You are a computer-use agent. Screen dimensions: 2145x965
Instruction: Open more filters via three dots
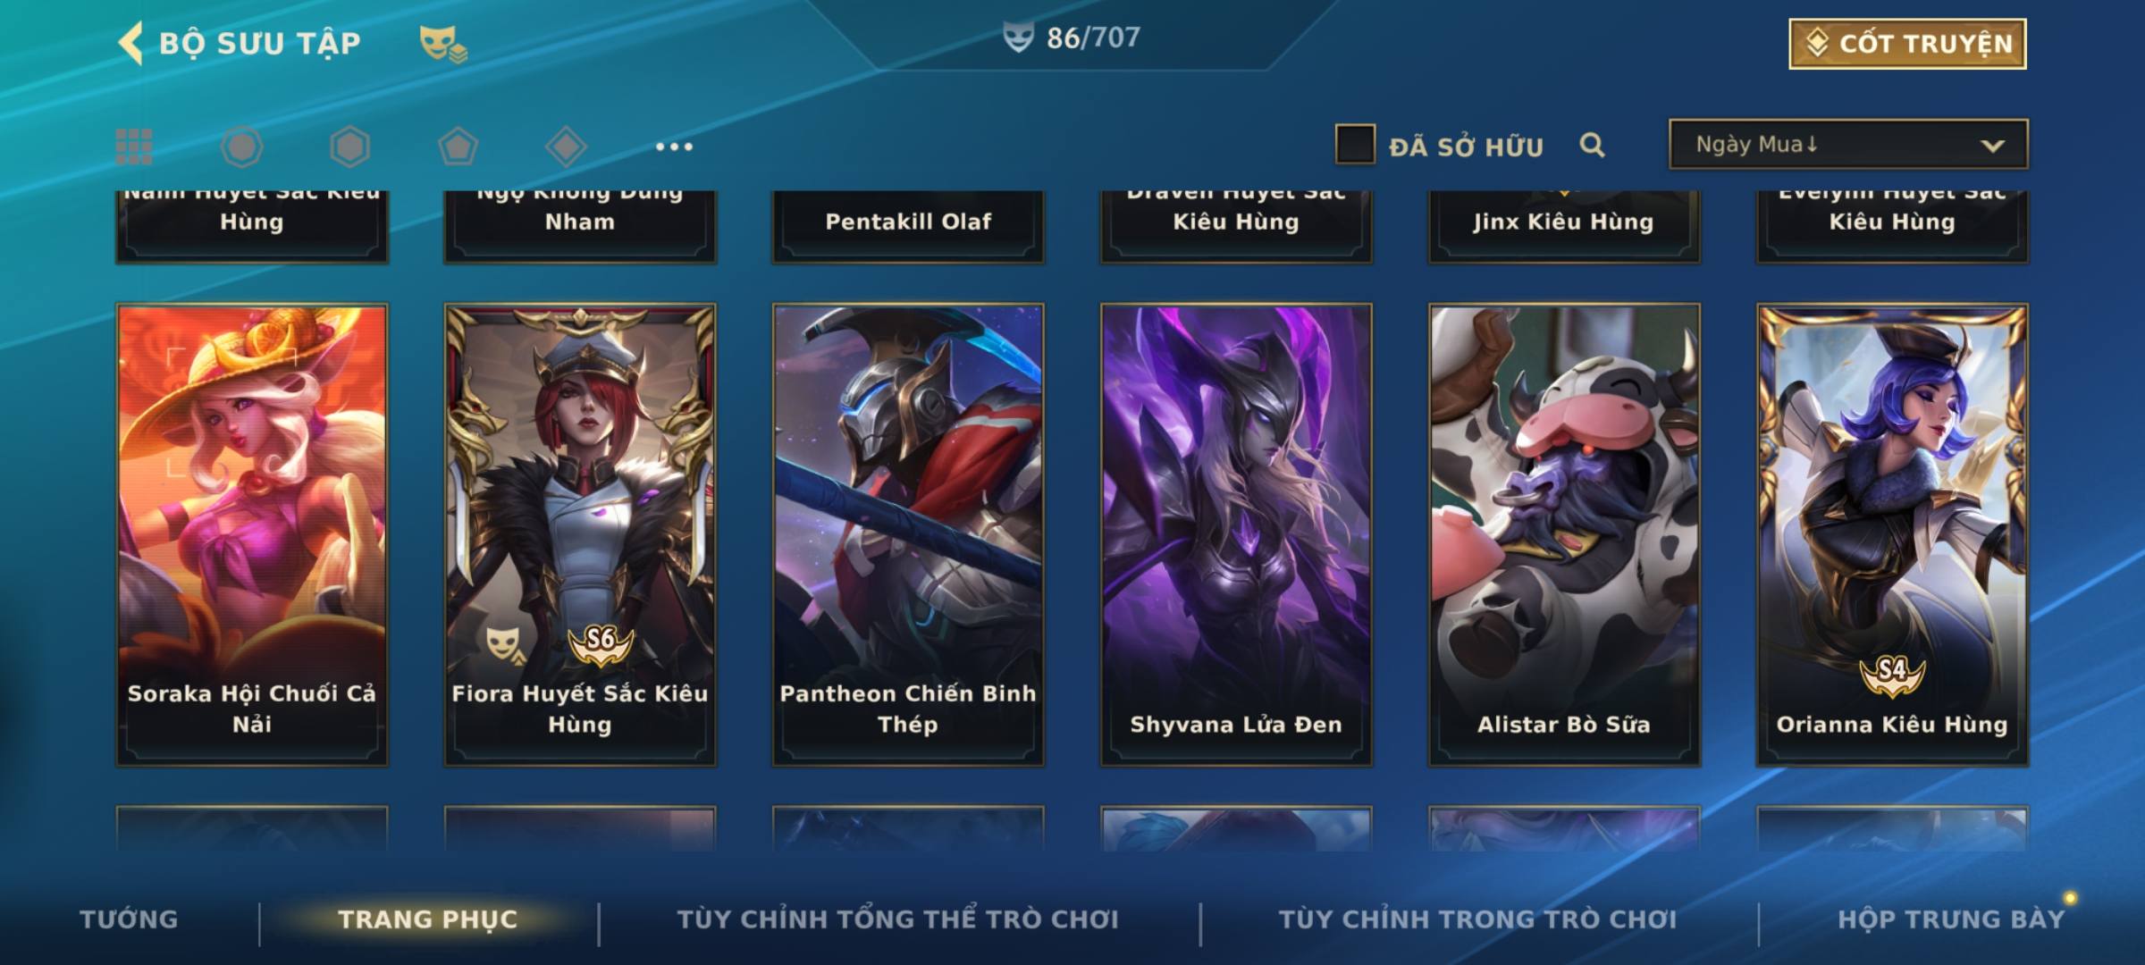click(674, 147)
